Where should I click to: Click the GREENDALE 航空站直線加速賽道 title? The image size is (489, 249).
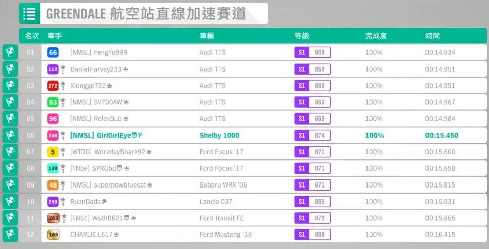[146, 14]
